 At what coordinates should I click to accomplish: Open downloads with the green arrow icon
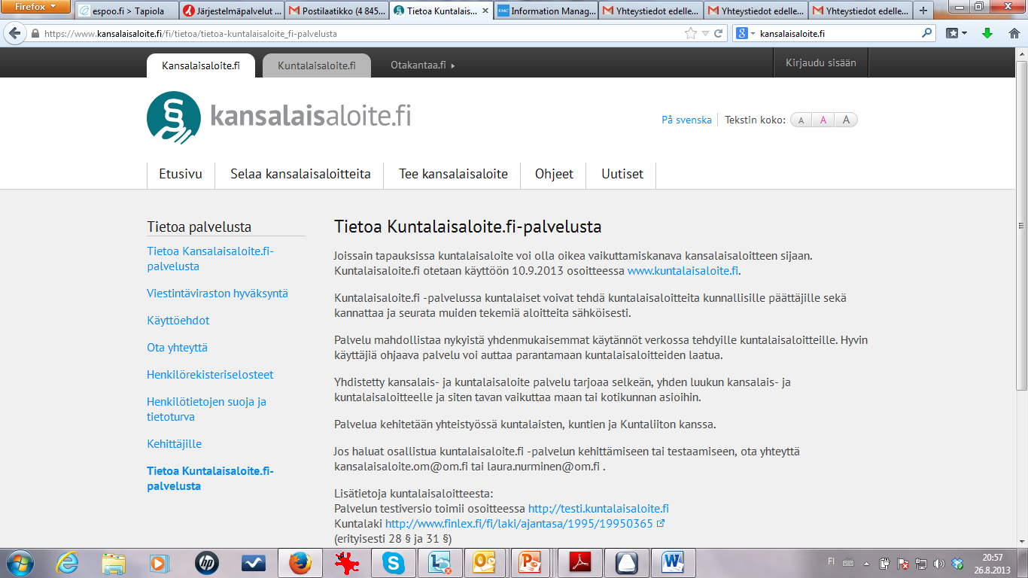coord(987,33)
